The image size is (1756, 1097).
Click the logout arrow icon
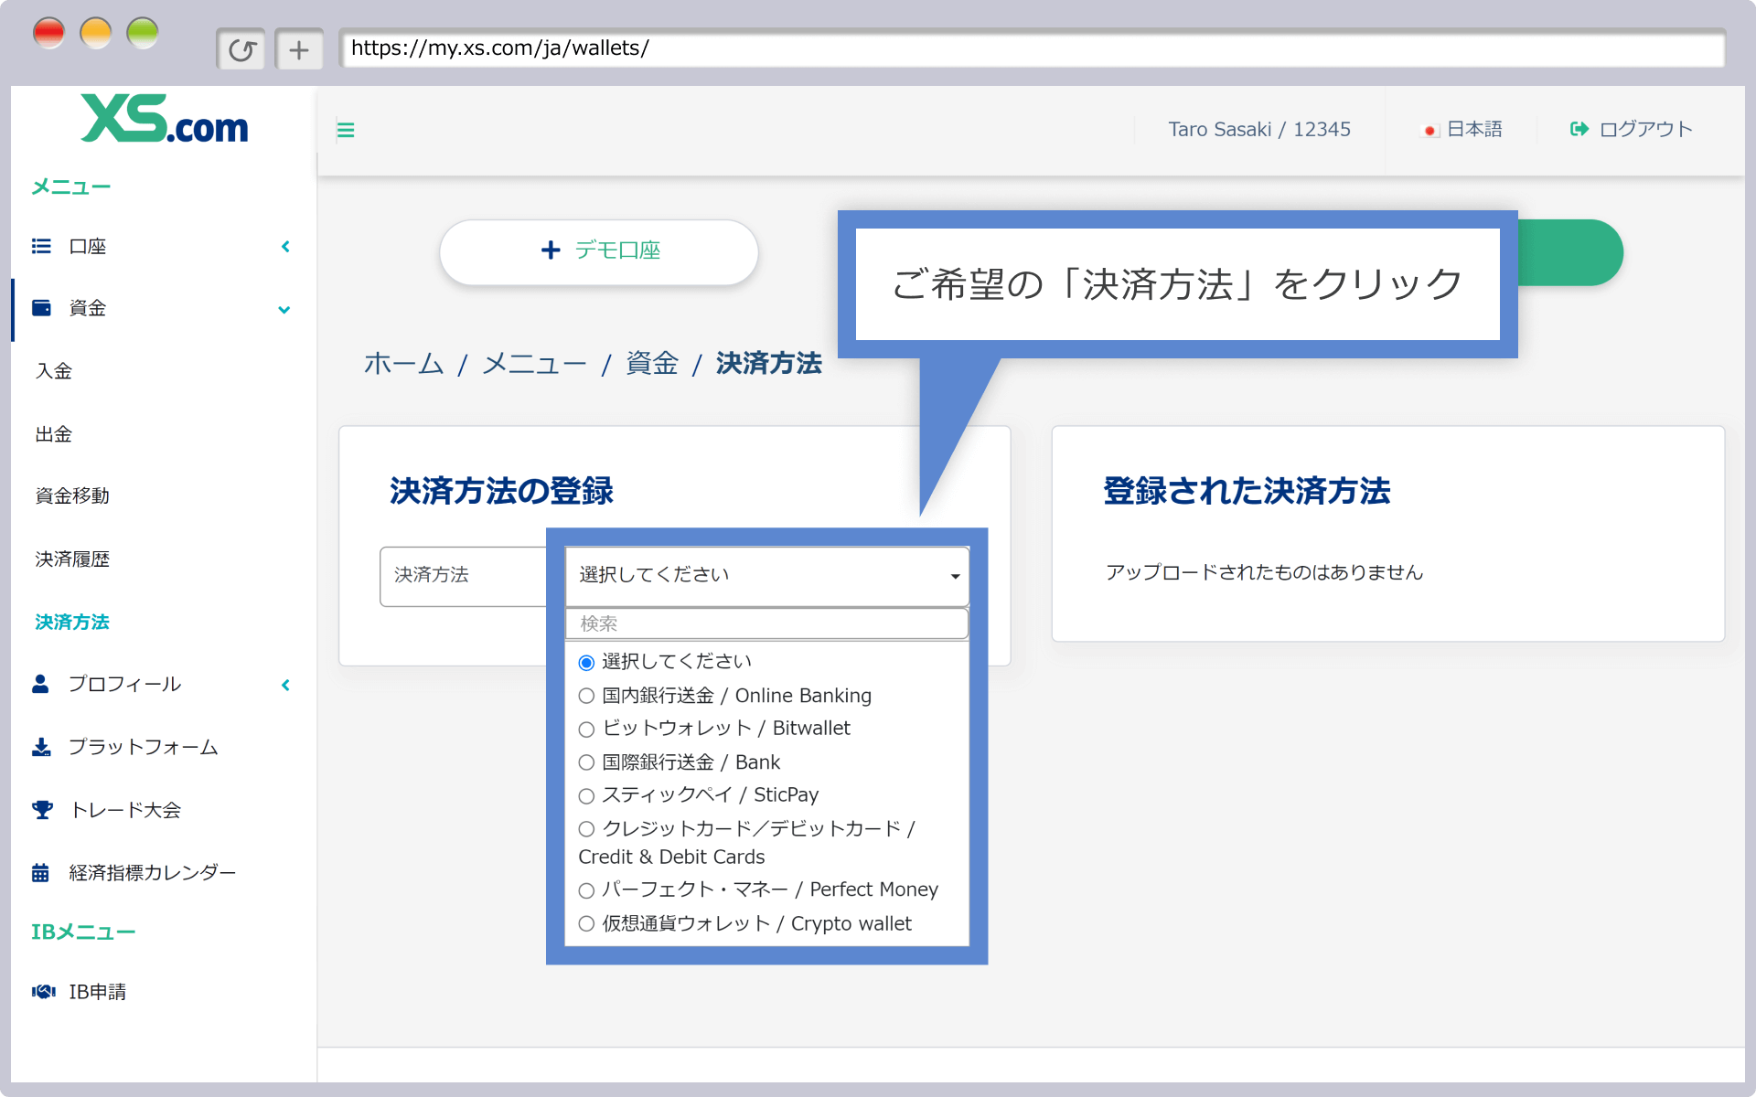pos(1579,129)
